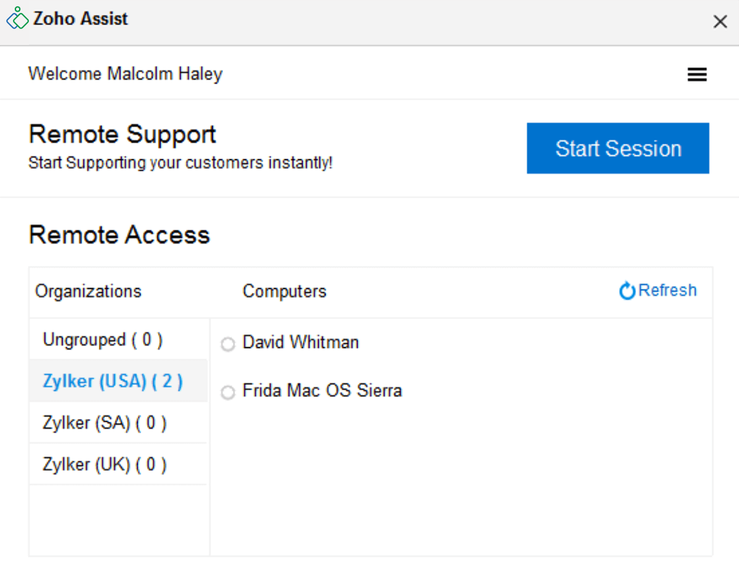Click the David Whitman computer name
The image size is (739, 580).
click(301, 343)
